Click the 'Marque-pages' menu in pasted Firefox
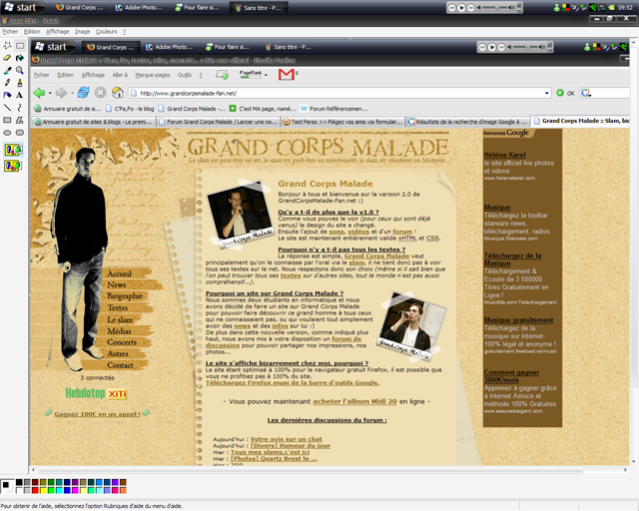This screenshot has width=639, height=511. point(153,75)
